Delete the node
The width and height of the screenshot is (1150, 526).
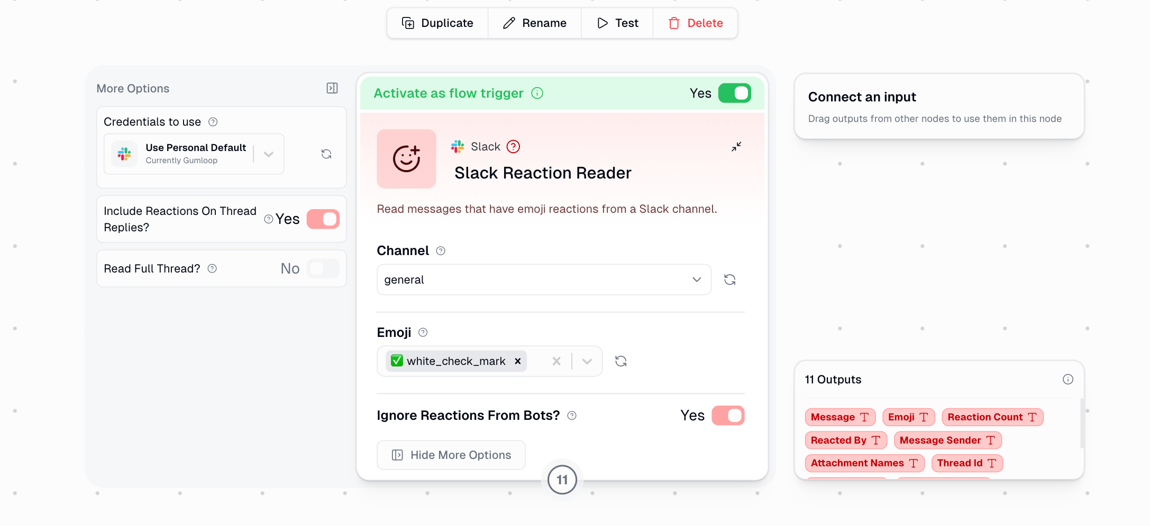pyautogui.click(x=695, y=23)
